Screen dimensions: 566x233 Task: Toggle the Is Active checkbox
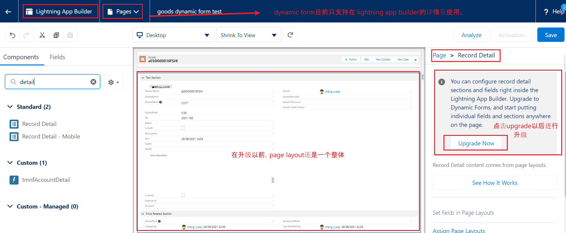183,195
